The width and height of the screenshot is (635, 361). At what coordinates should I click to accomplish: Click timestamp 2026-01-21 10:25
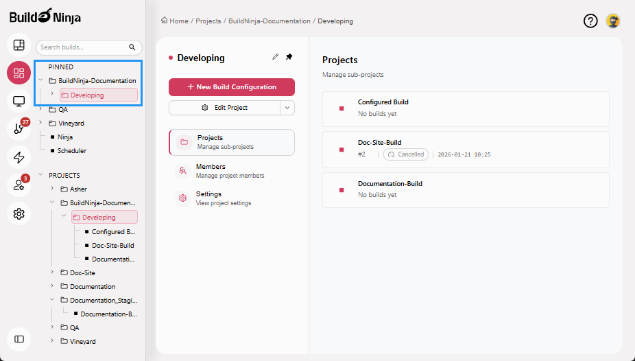[x=464, y=154]
